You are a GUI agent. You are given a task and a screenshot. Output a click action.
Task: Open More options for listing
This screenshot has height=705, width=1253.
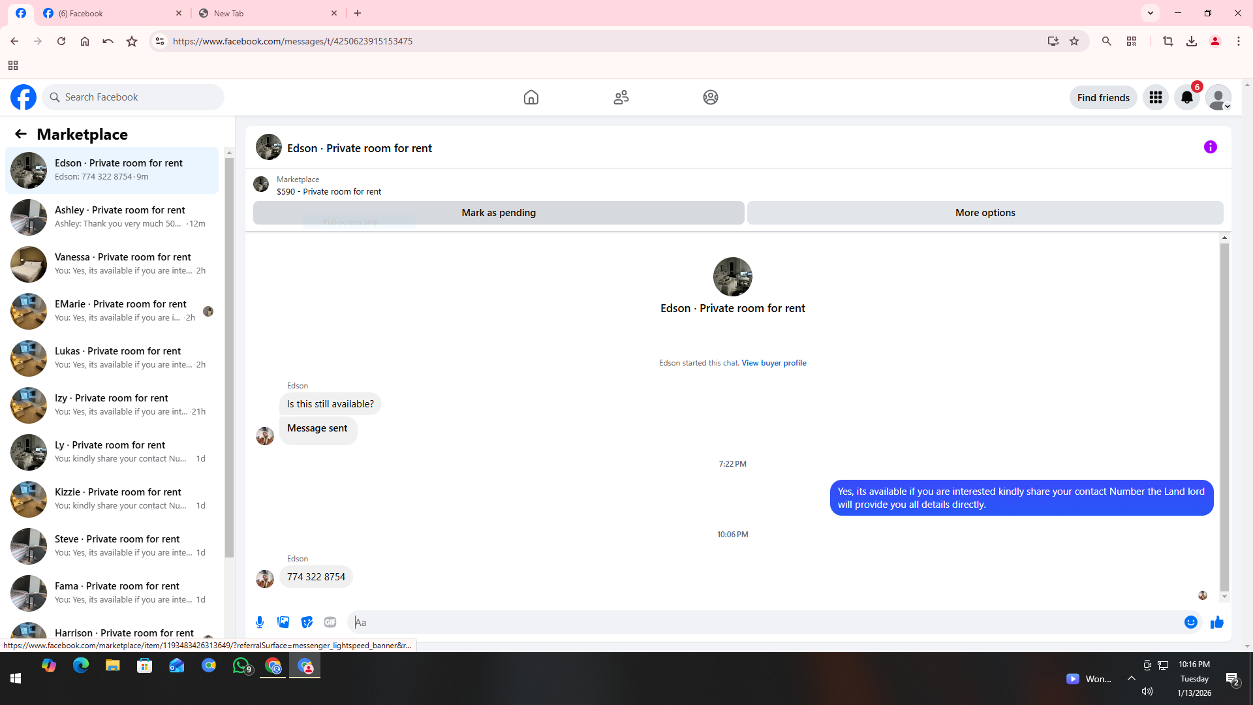[x=985, y=213]
